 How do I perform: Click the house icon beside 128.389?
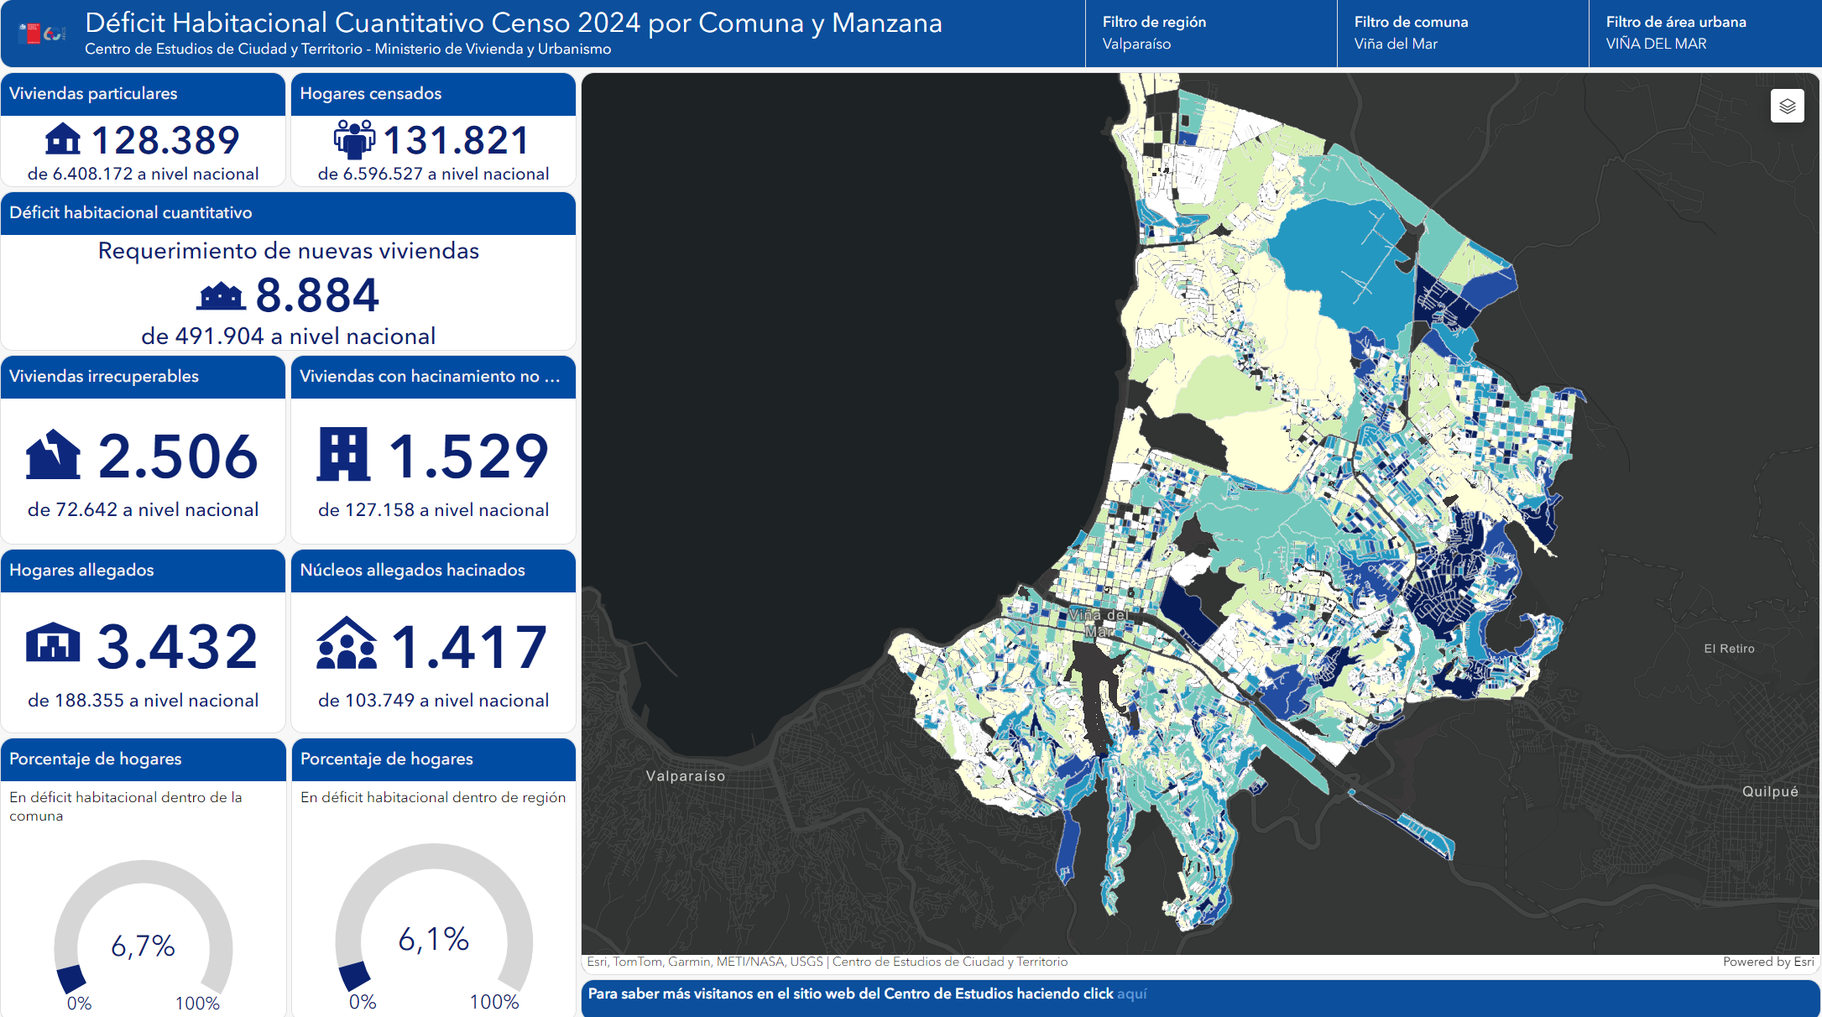(63, 139)
